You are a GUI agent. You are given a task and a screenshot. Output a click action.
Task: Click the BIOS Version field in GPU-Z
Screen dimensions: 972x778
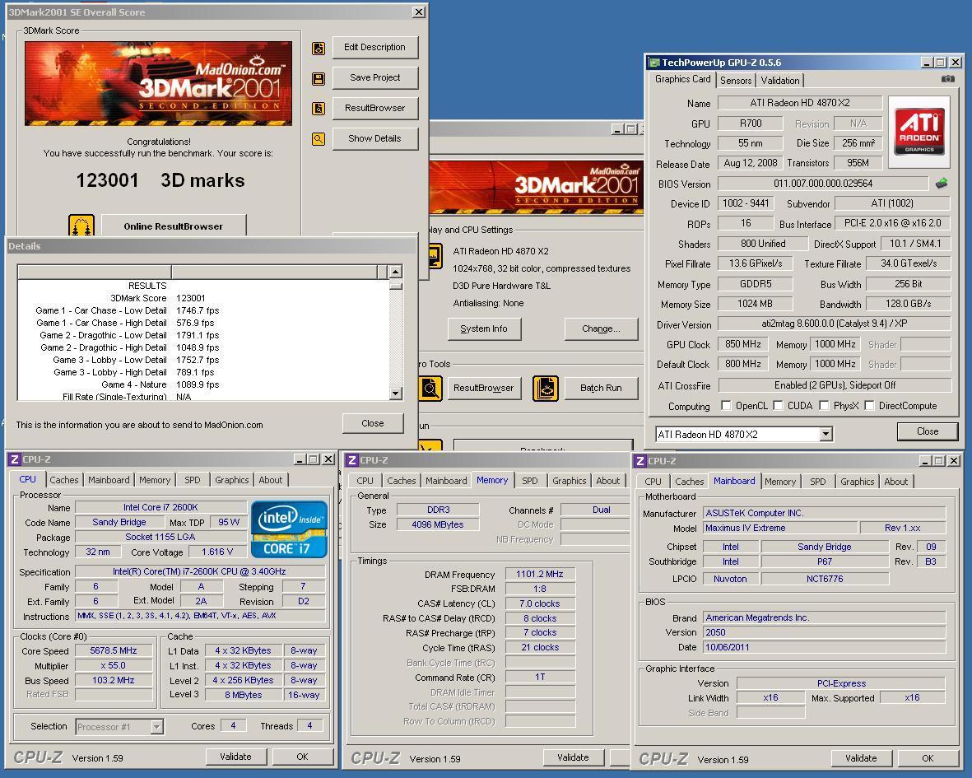click(822, 184)
